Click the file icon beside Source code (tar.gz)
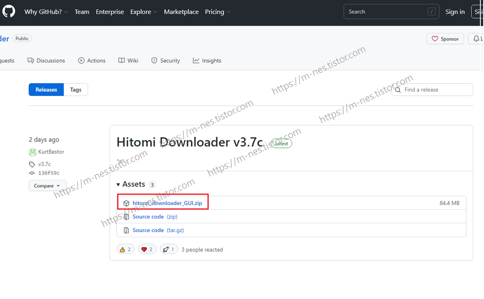Image resolution: width=484 pixels, height=299 pixels. (x=126, y=230)
